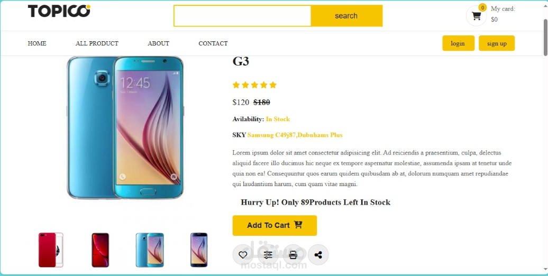Click the yellow search button

coord(346,16)
